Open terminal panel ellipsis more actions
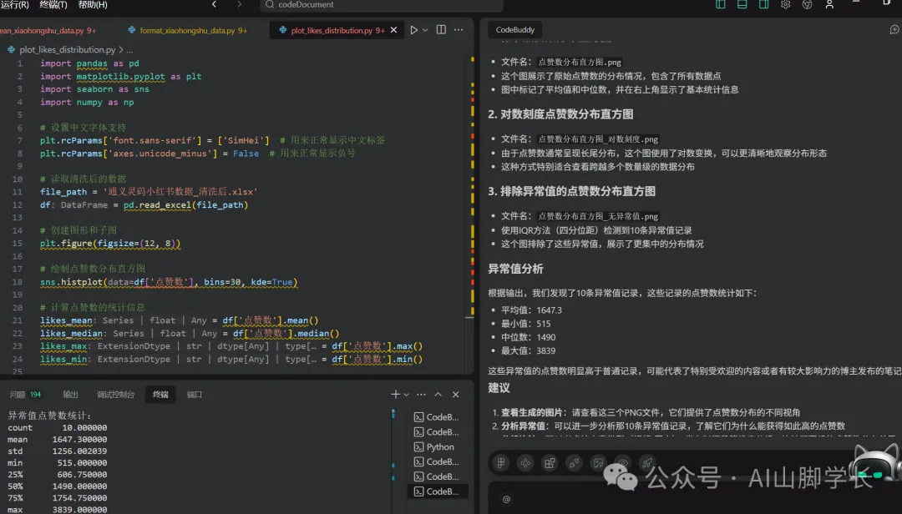902x514 pixels. (421, 395)
